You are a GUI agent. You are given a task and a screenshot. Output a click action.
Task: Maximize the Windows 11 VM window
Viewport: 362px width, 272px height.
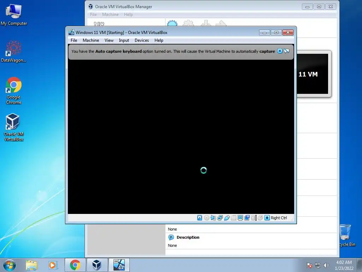[x=276, y=32]
